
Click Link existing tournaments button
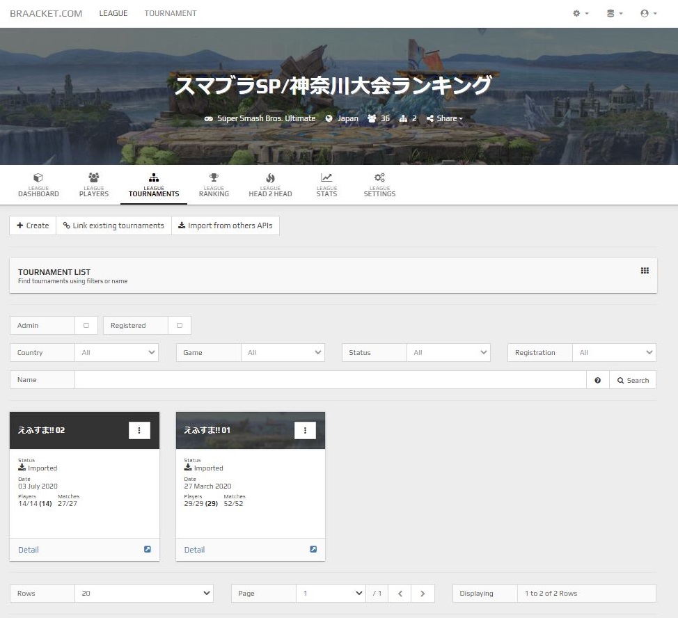[113, 225]
